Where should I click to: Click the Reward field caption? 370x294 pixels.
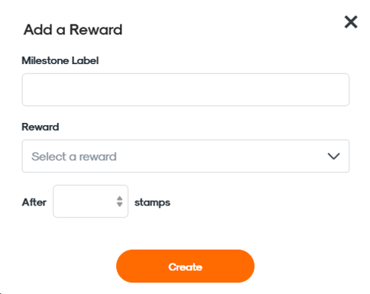(41, 127)
